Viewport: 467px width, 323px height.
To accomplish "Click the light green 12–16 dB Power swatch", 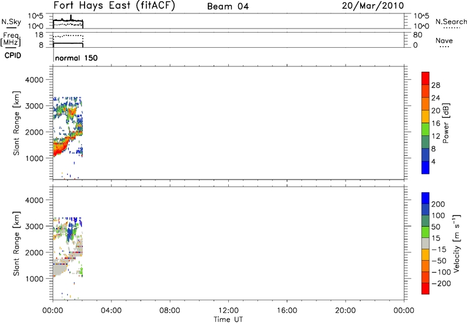I will [x=426, y=129].
